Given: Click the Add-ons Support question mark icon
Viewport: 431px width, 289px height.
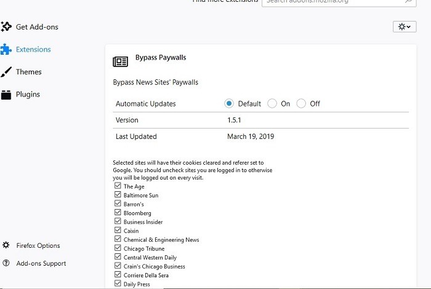Looking at the screenshot, I should [x=6, y=263].
